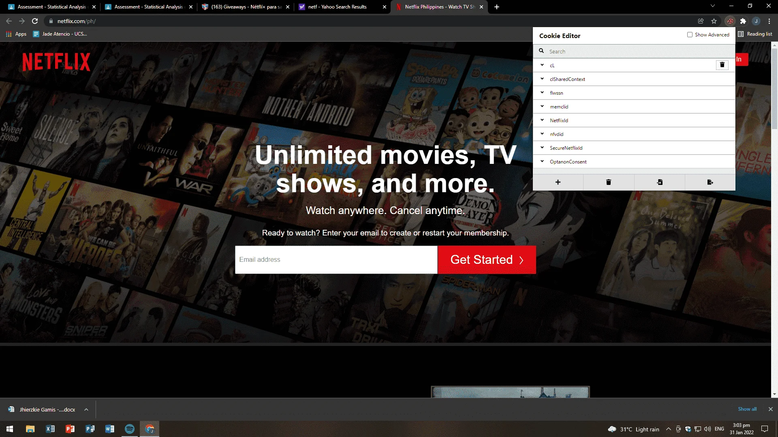The height and width of the screenshot is (437, 778).
Task: Click the delete all cookies trash icon
Action: [609, 182]
